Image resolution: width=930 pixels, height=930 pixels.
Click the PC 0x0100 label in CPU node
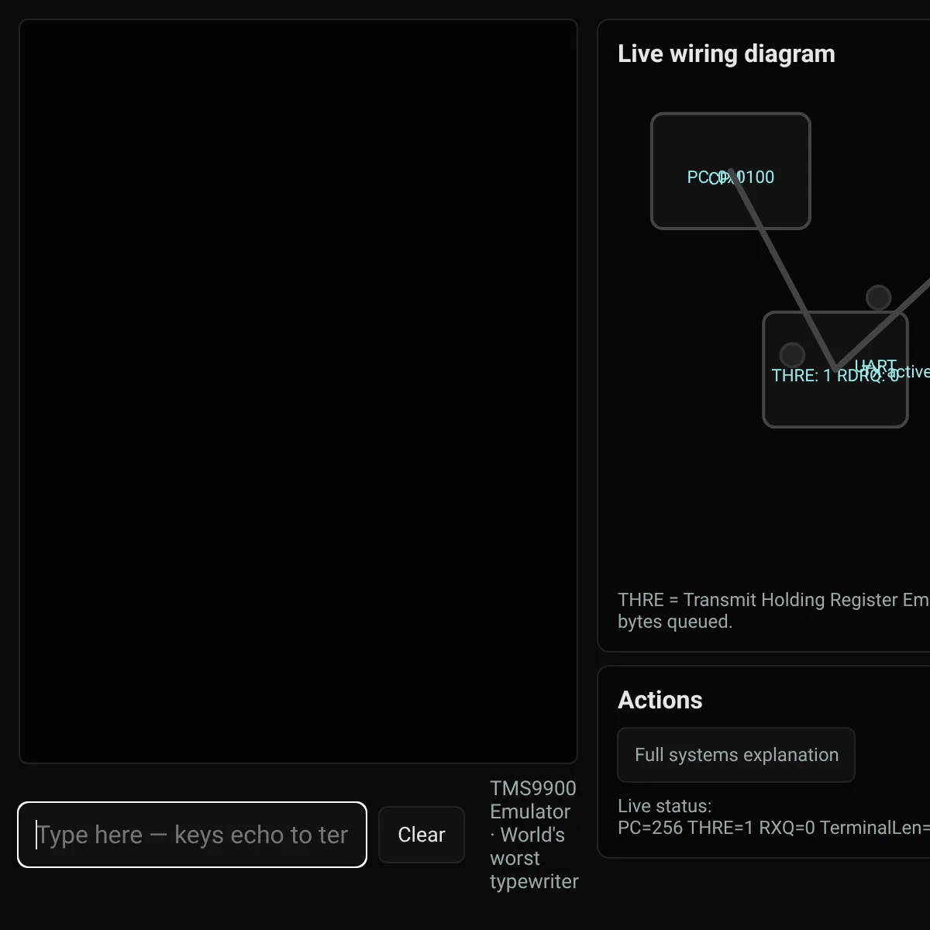[x=731, y=177]
